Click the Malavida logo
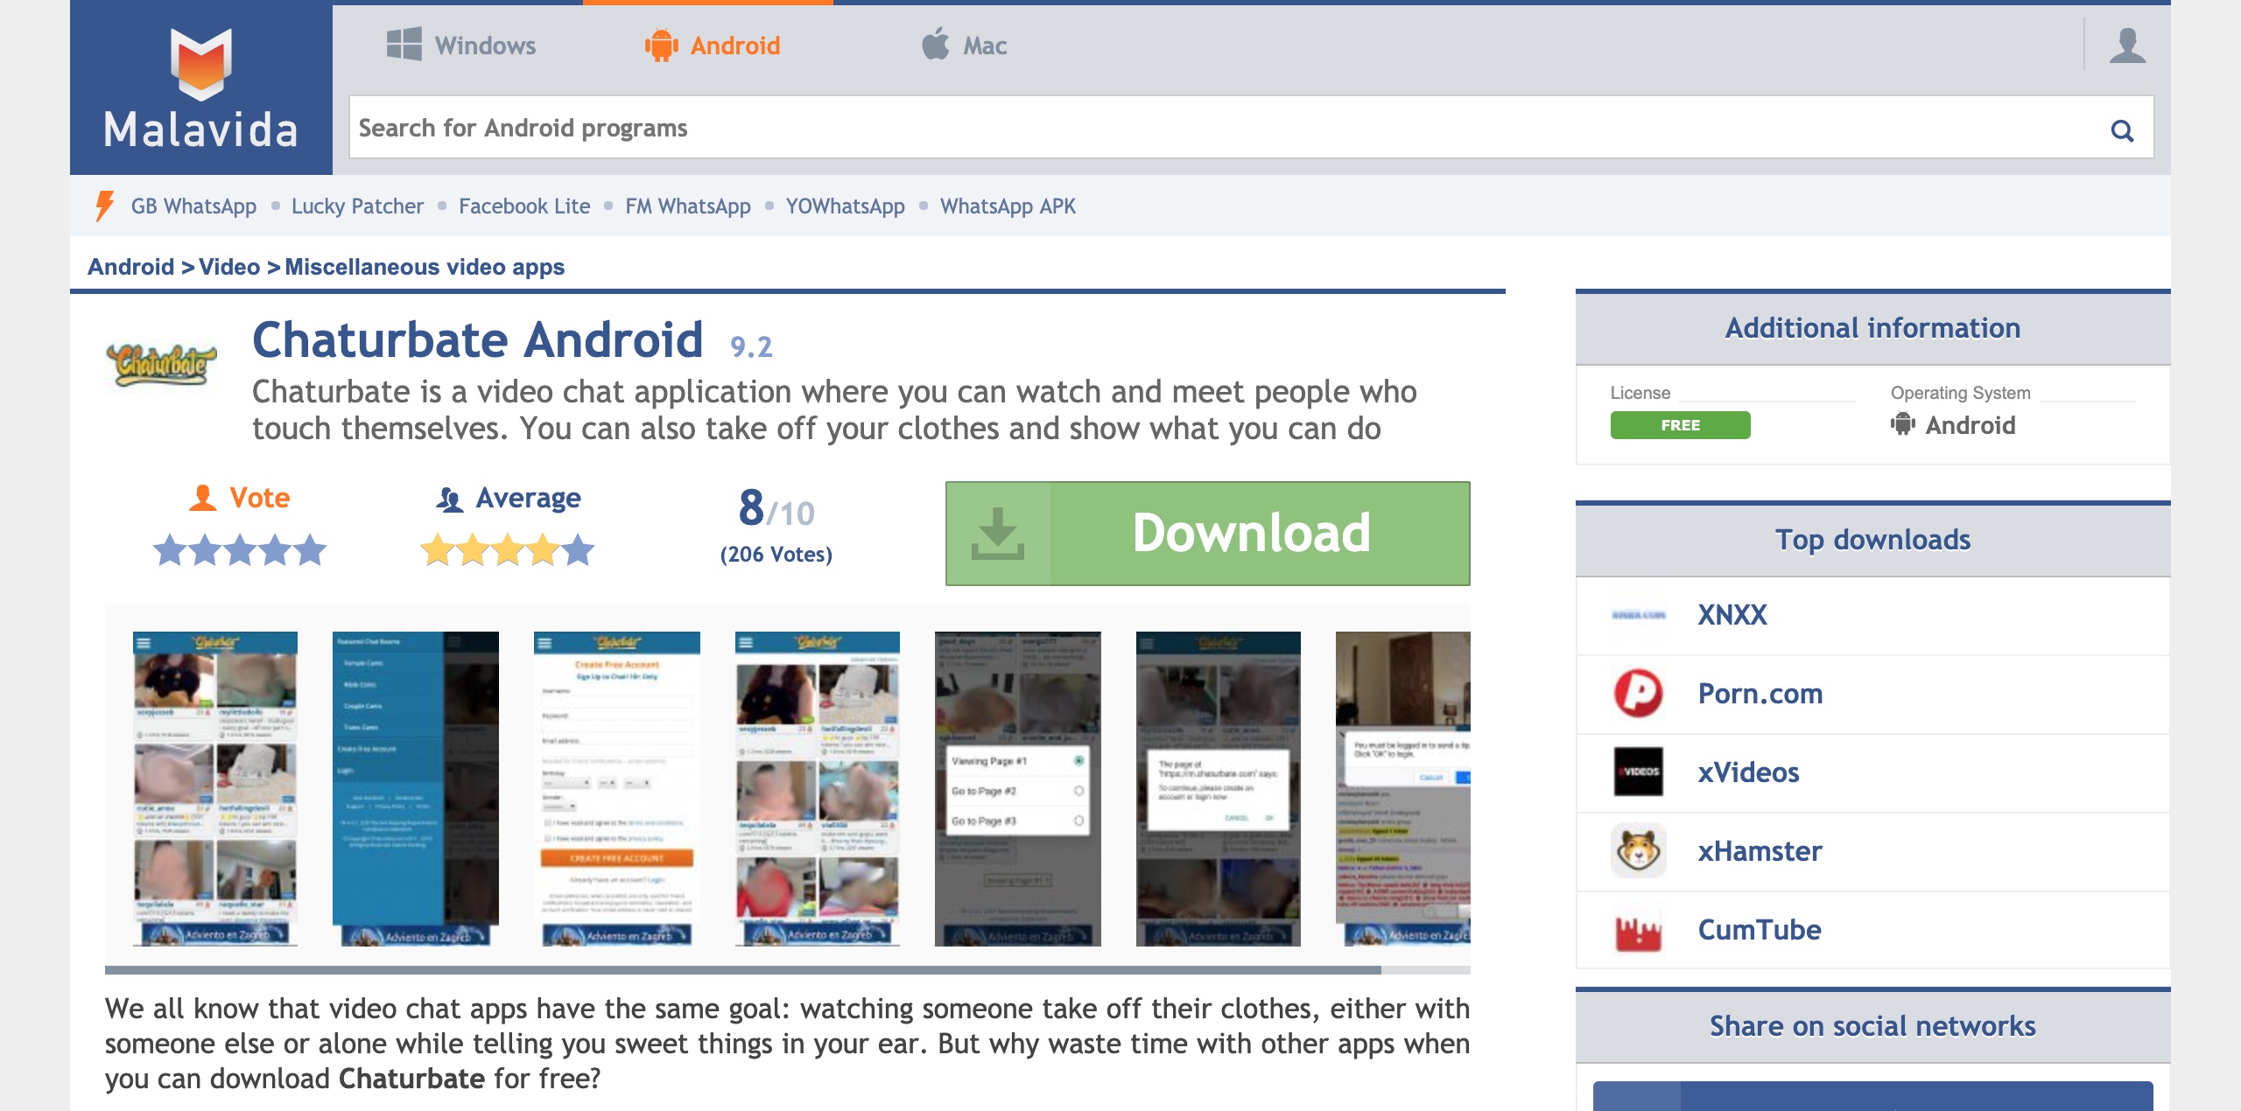Screen dimensions: 2241x1111 click(201, 87)
